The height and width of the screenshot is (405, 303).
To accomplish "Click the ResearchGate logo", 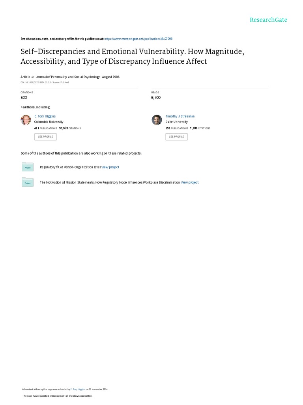I will click(268, 20).
